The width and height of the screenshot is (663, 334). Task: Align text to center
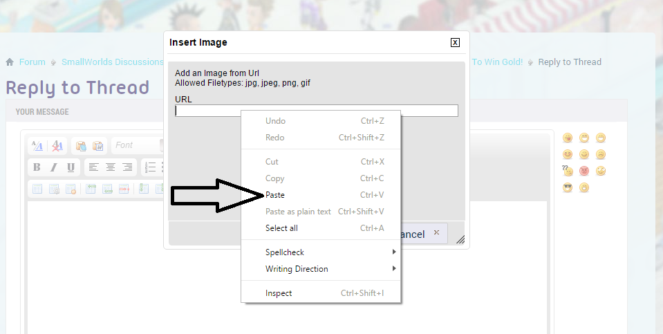(111, 167)
